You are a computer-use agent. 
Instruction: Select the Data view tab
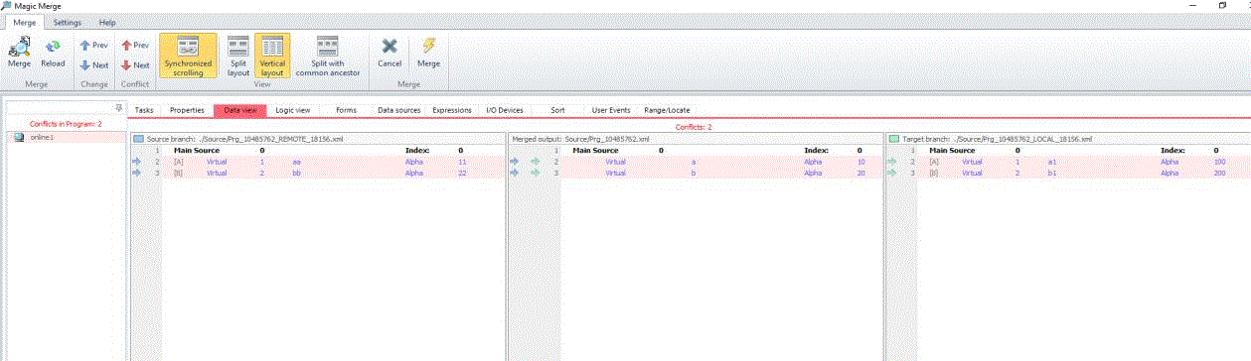[240, 110]
